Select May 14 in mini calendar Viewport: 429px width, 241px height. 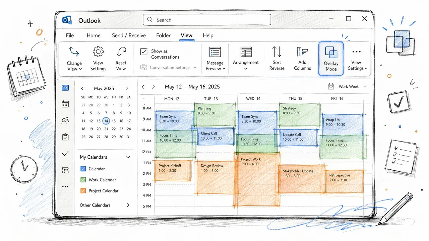106,121
